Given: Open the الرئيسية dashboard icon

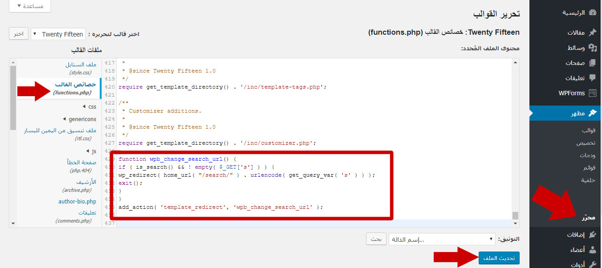Looking at the screenshot, I should point(592,12).
